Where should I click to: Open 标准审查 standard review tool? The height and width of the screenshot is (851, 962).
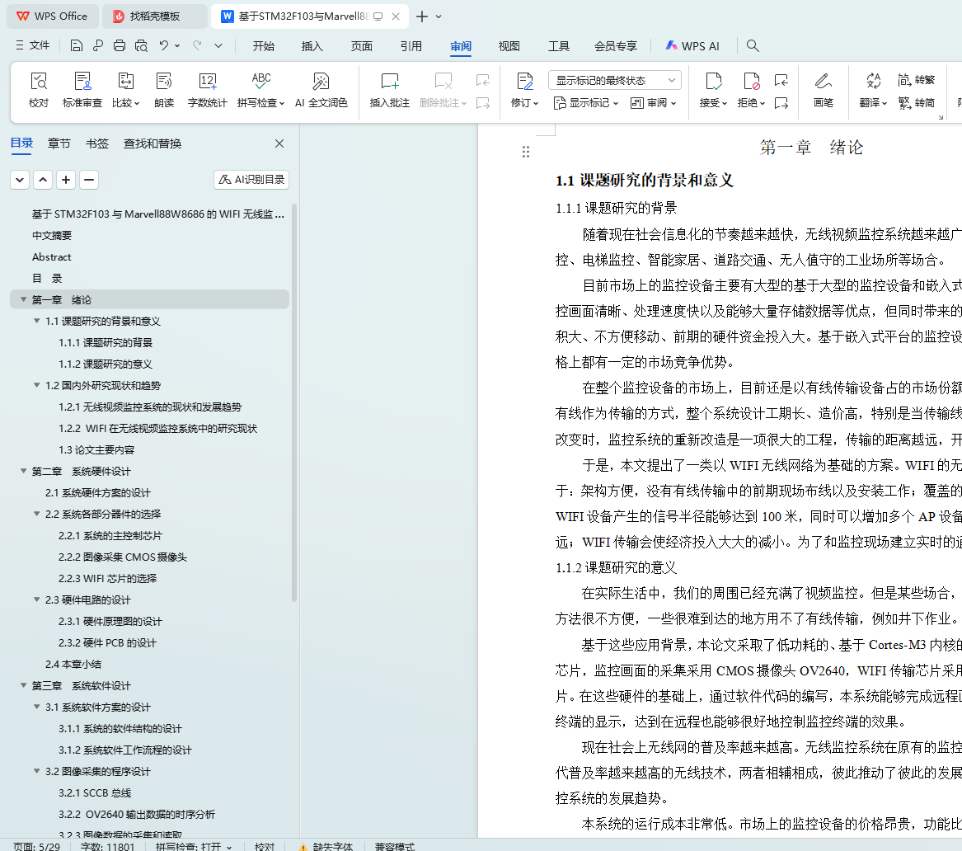tap(82, 90)
